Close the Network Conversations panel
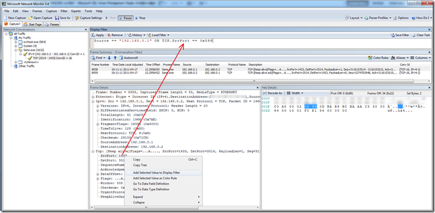Image resolution: width=435 pixels, height=213 pixels. (x=86, y=29)
